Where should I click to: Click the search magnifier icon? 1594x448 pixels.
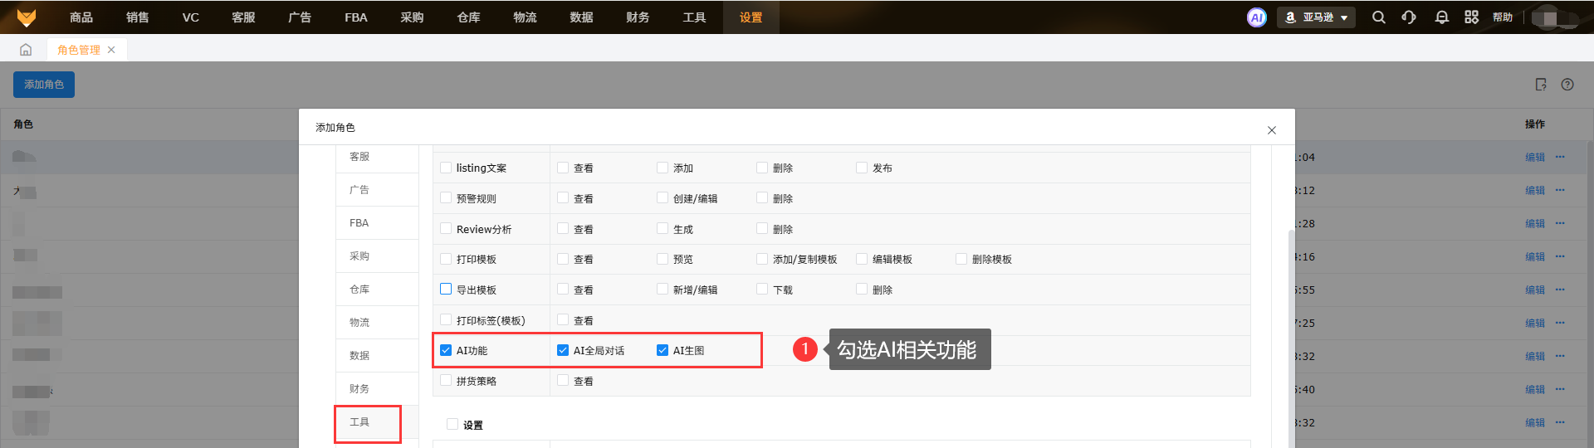point(1379,17)
